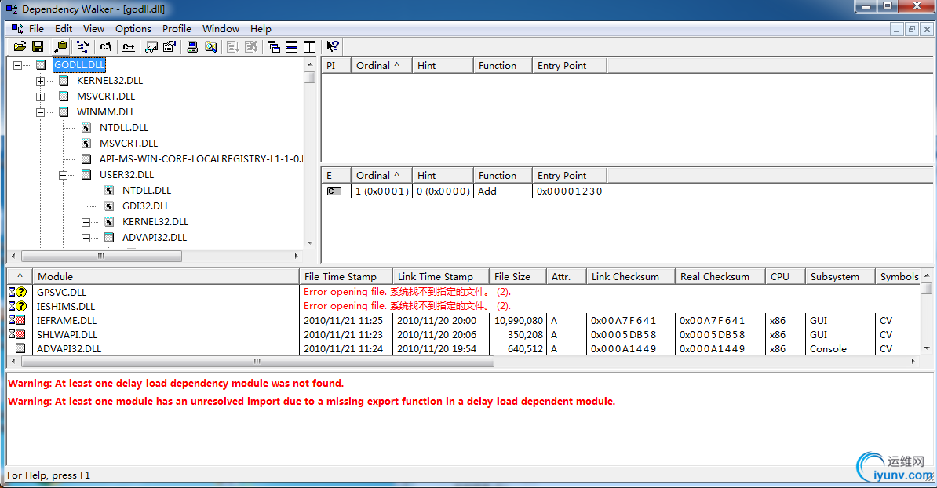The width and height of the screenshot is (937, 488).
Task: Open a new file in Dependency Walker
Action: (x=20, y=46)
